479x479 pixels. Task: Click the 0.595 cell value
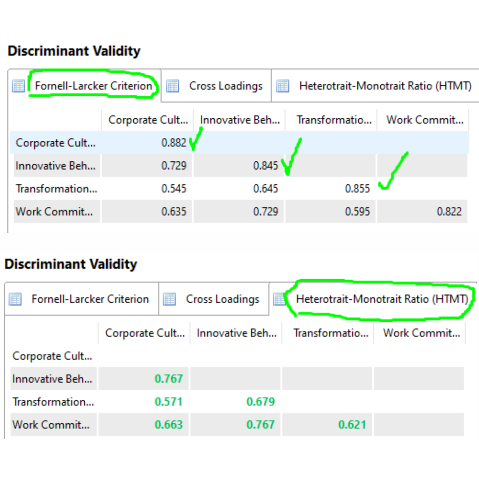(357, 211)
